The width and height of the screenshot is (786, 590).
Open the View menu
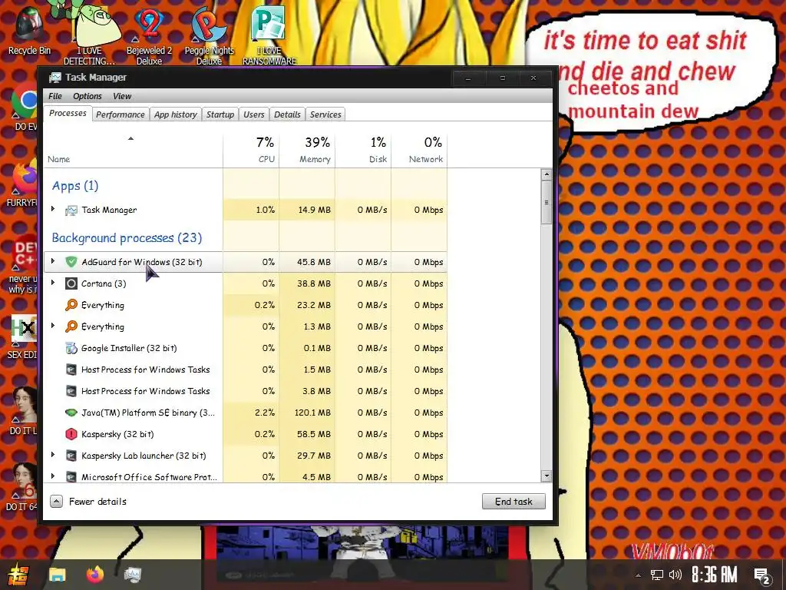click(x=122, y=96)
